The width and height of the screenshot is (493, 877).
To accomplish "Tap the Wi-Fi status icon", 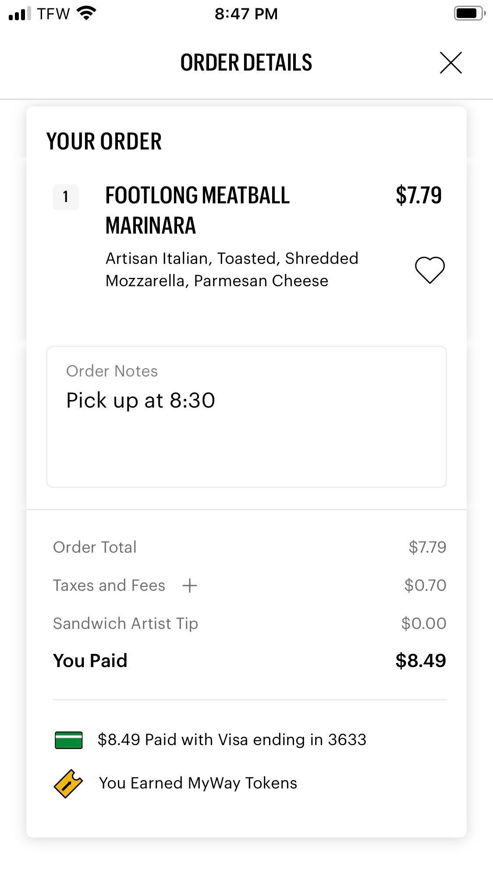I will [86, 14].
